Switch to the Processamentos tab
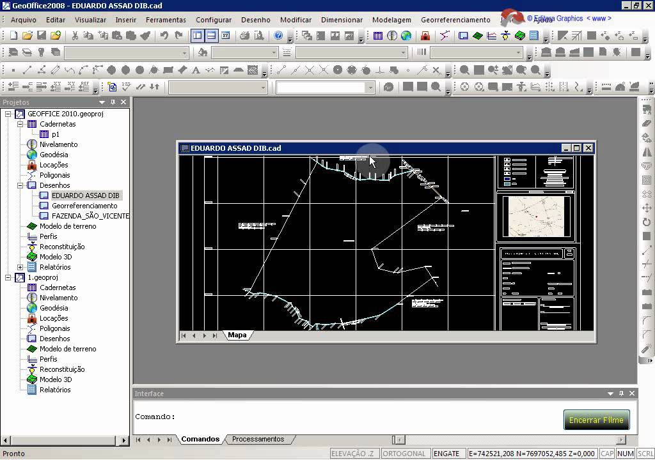 258,439
